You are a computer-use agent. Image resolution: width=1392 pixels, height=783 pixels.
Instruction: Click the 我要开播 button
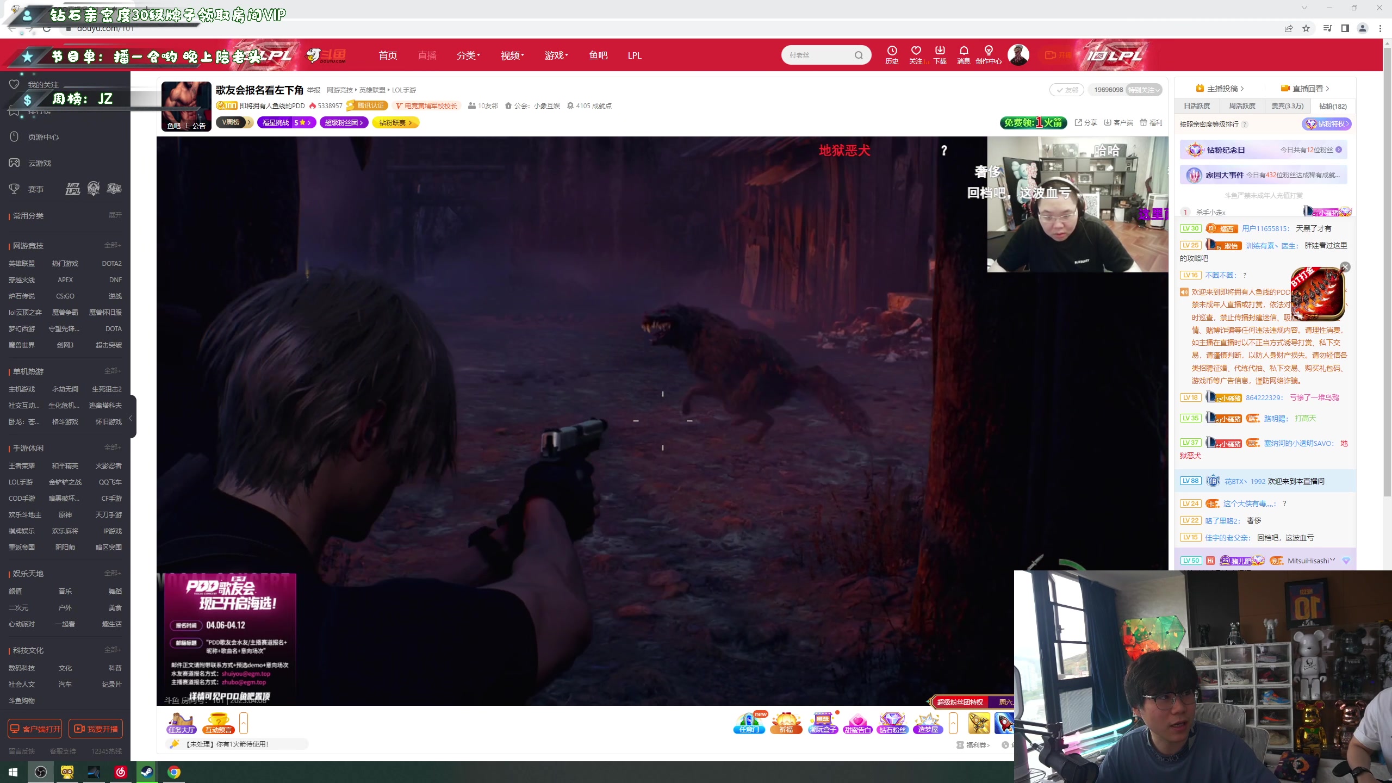(96, 729)
